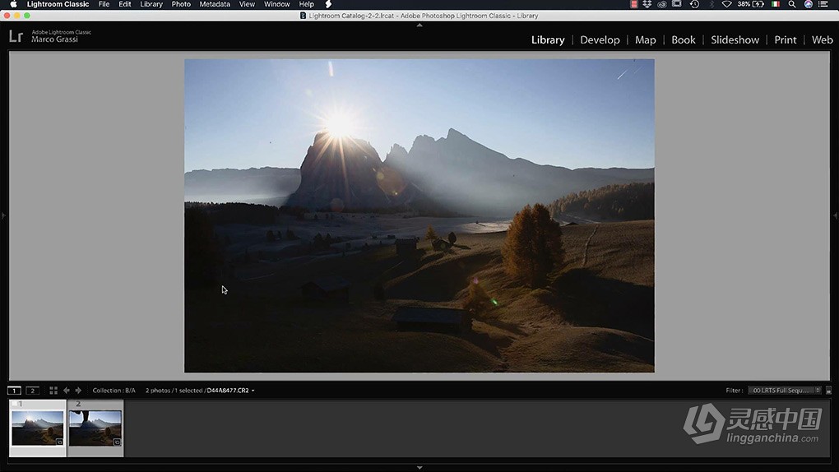
Task: Switch to the Web module
Action: pos(822,40)
